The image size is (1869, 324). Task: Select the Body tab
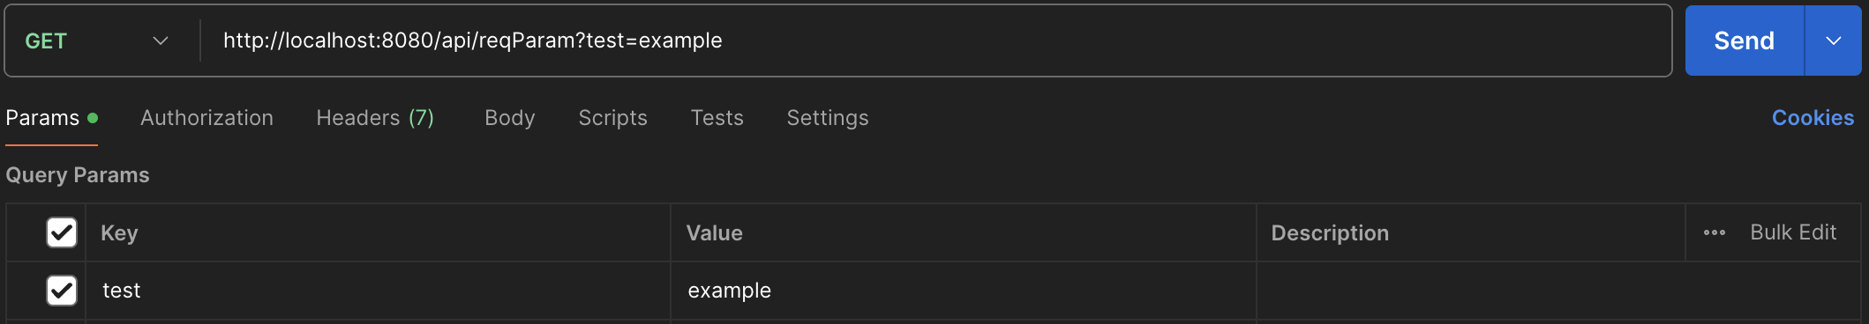[510, 118]
